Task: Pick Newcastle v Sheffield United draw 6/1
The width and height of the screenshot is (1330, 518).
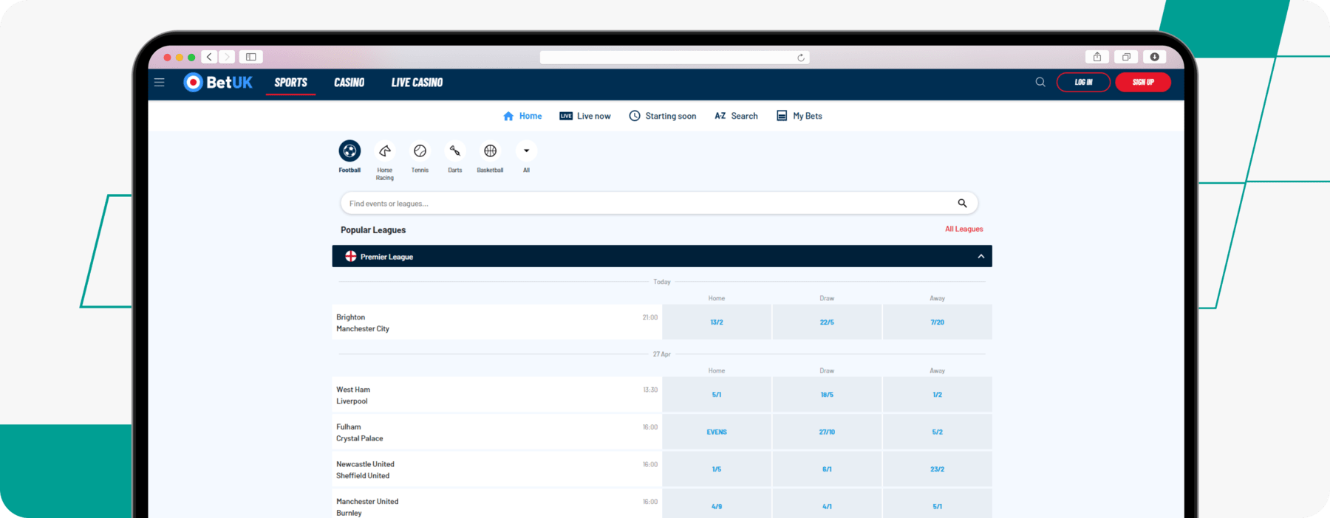Action: [x=827, y=469]
